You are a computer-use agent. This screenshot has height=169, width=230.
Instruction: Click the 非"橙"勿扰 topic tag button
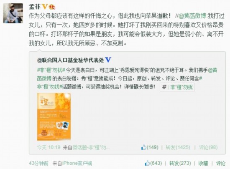coord(177,87)
